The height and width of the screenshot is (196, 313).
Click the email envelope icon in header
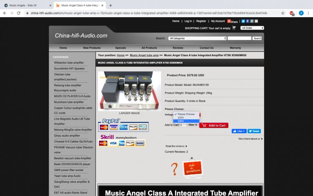256,21
